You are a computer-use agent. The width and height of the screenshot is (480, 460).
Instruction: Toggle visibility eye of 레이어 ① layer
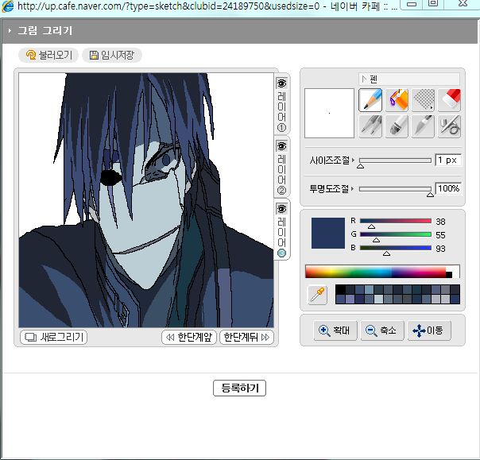click(281, 83)
